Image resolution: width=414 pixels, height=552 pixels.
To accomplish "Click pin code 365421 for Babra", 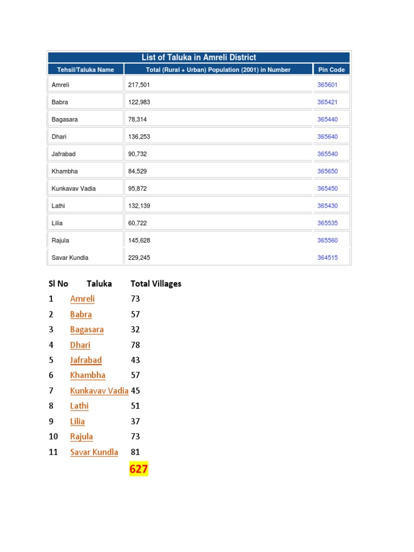I will coord(327,102).
